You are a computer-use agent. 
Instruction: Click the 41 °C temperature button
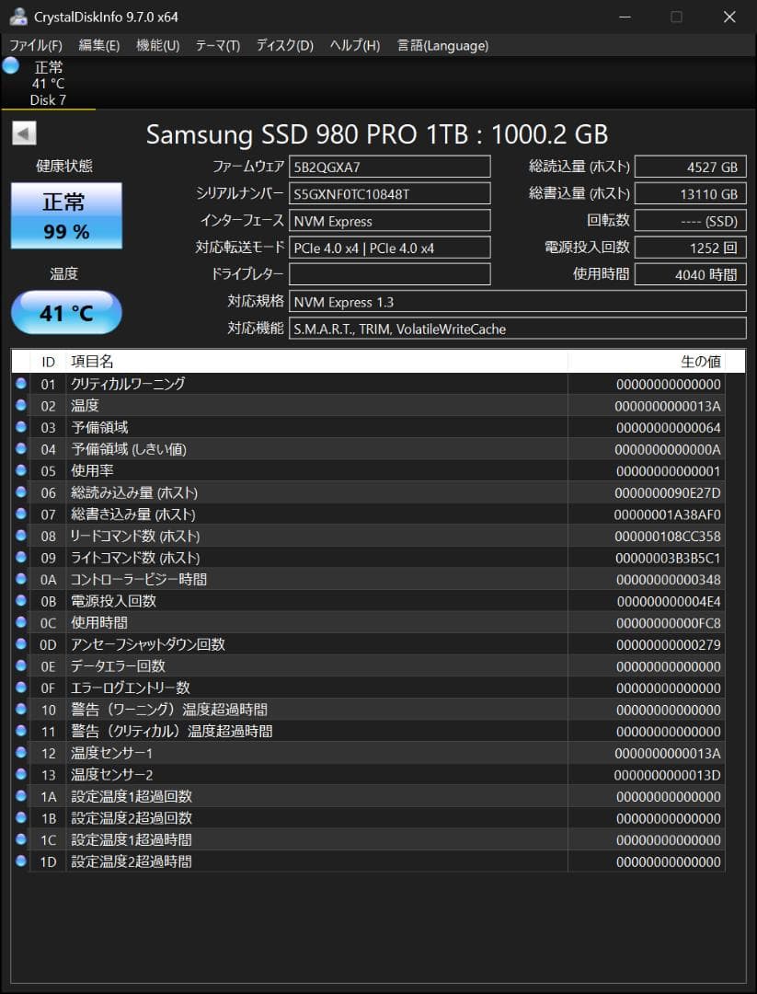[x=66, y=313]
